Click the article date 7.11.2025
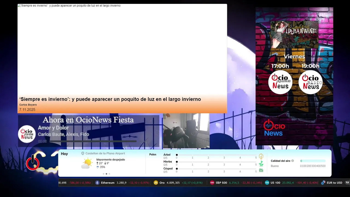The width and height of the screenshot is (350, 197). tap(27, 110)
